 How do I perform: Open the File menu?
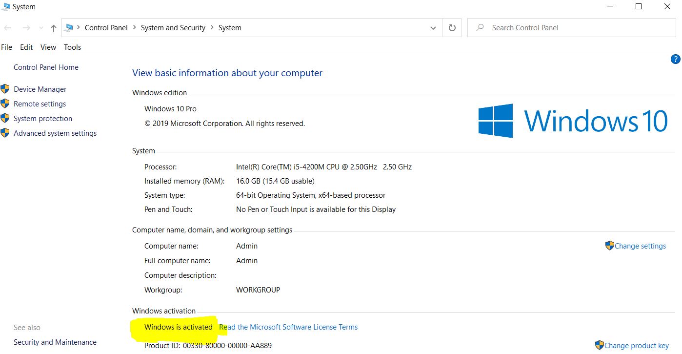7,47
